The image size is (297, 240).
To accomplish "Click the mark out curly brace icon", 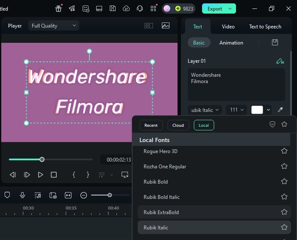I will (88, 175).
